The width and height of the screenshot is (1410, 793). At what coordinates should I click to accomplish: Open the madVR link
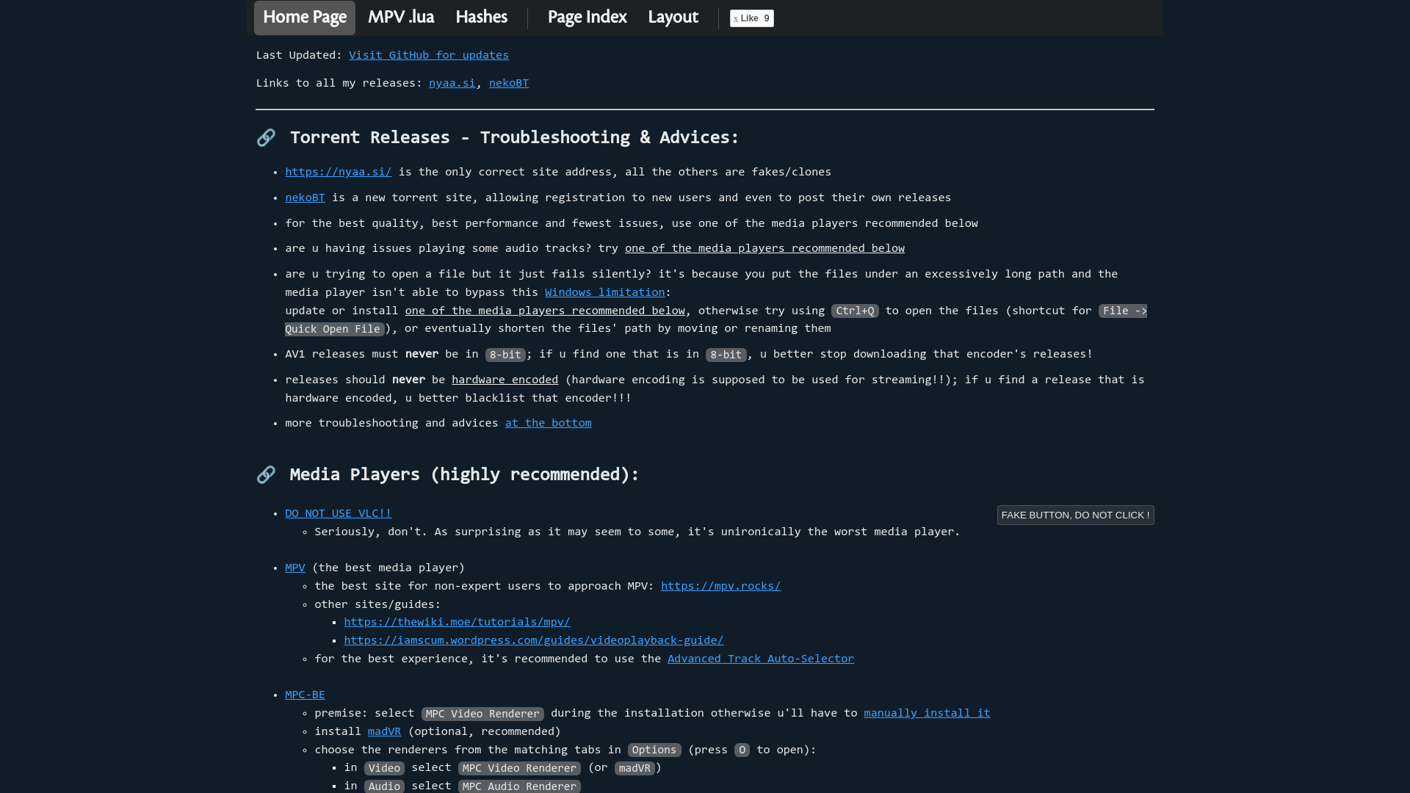[x=384, y=732]
